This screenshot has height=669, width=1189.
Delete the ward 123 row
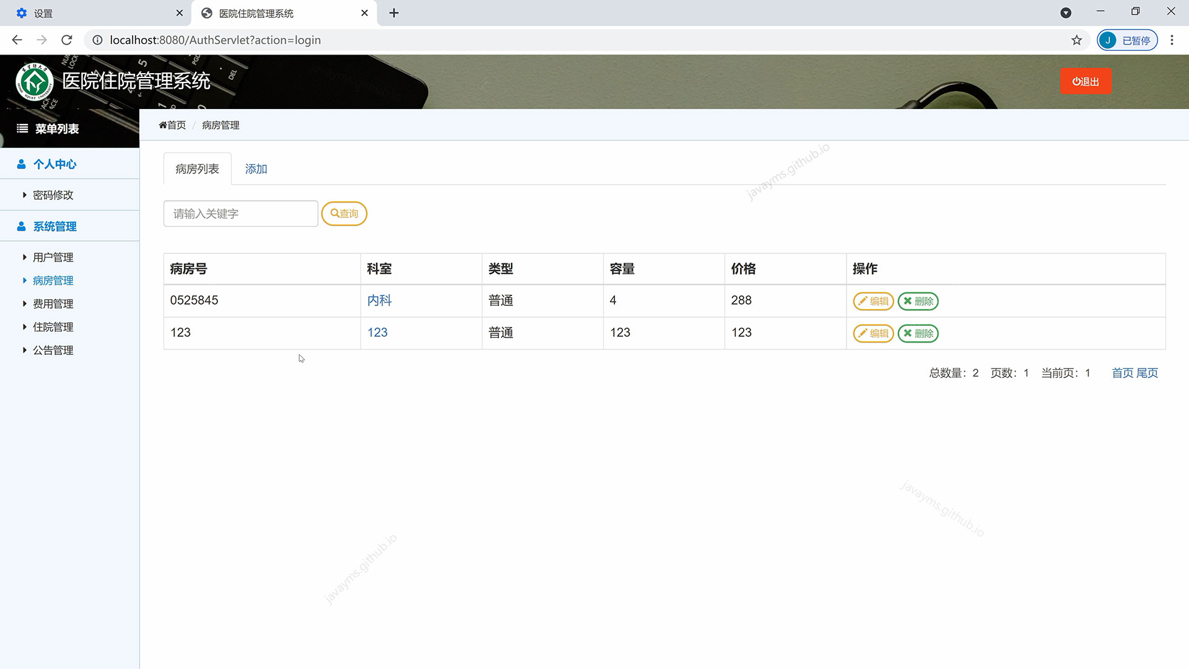918,333
